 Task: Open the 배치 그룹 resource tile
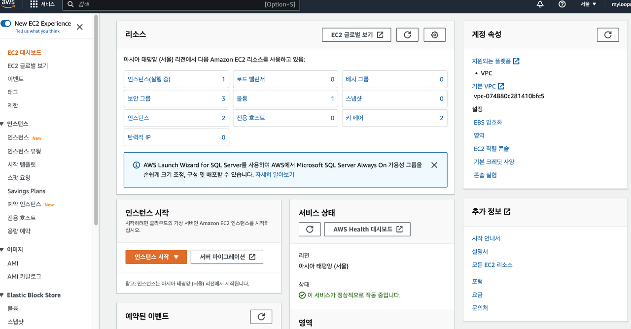(x=394, y=79)
